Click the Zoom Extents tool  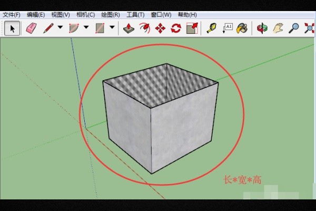(309, 28)
